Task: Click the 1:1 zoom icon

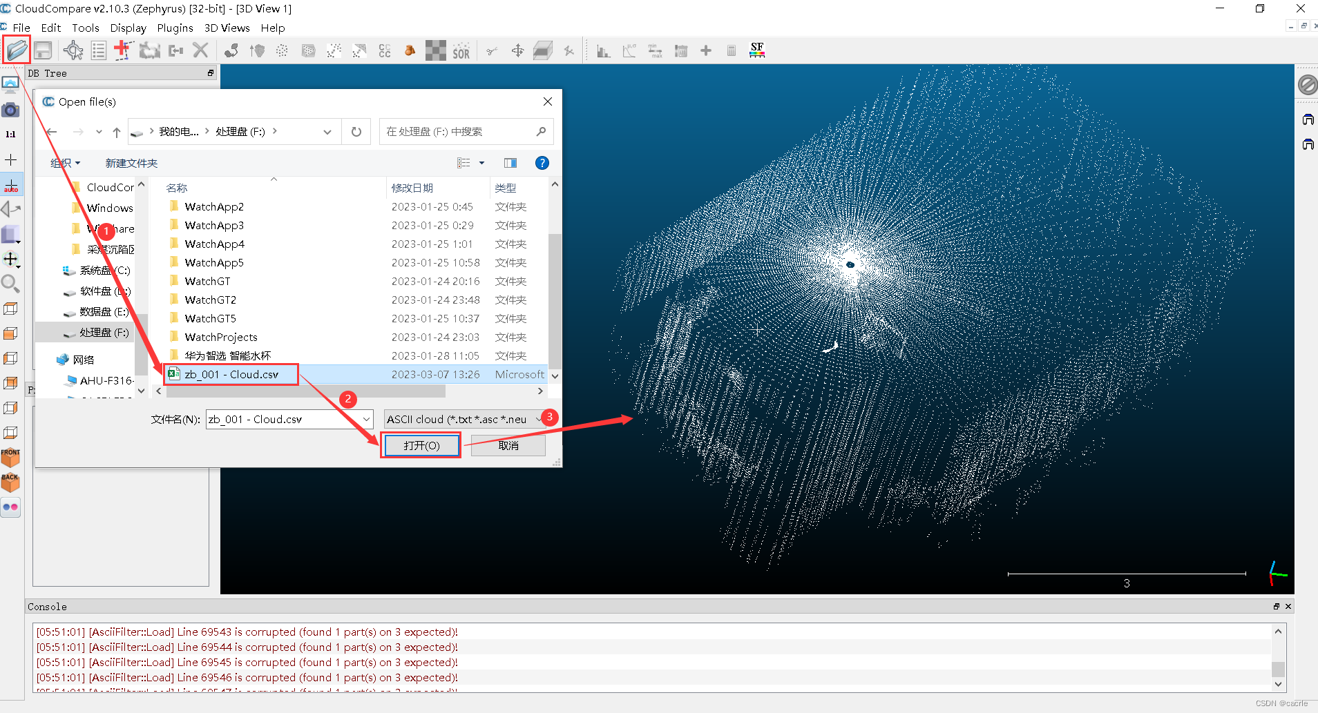Action: pyautogui.click(x=10, y=135)
